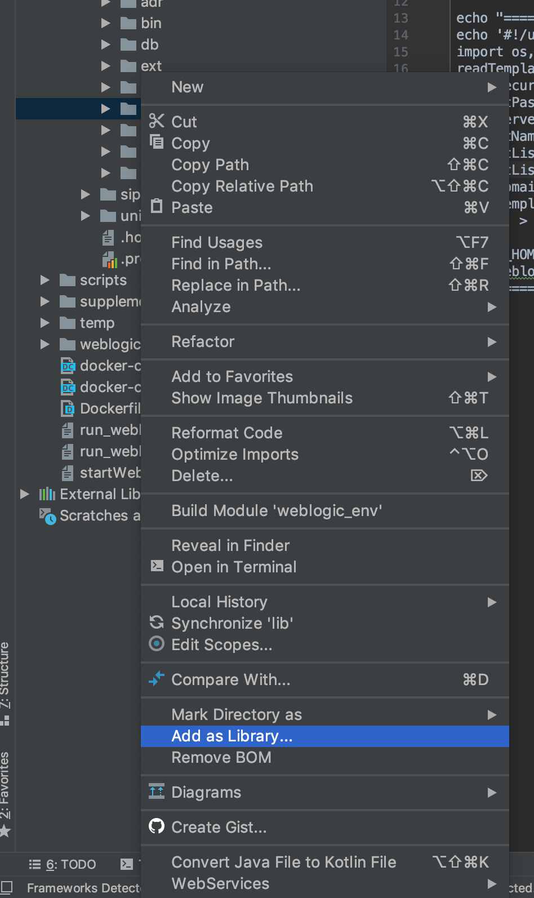The height and width of the screenshot is (898, 534).
Task: Expand the scripts folder
Action: (x=45, y=280)
